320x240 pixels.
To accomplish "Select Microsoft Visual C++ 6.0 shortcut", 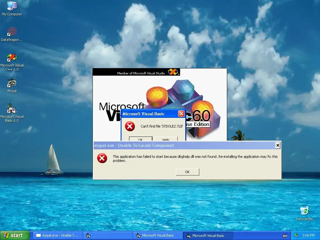I will click(12, 62).
